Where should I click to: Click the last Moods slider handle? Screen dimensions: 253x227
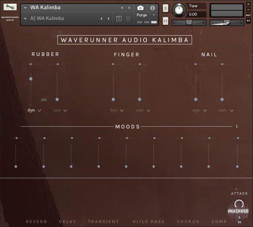tap(237, 167)
